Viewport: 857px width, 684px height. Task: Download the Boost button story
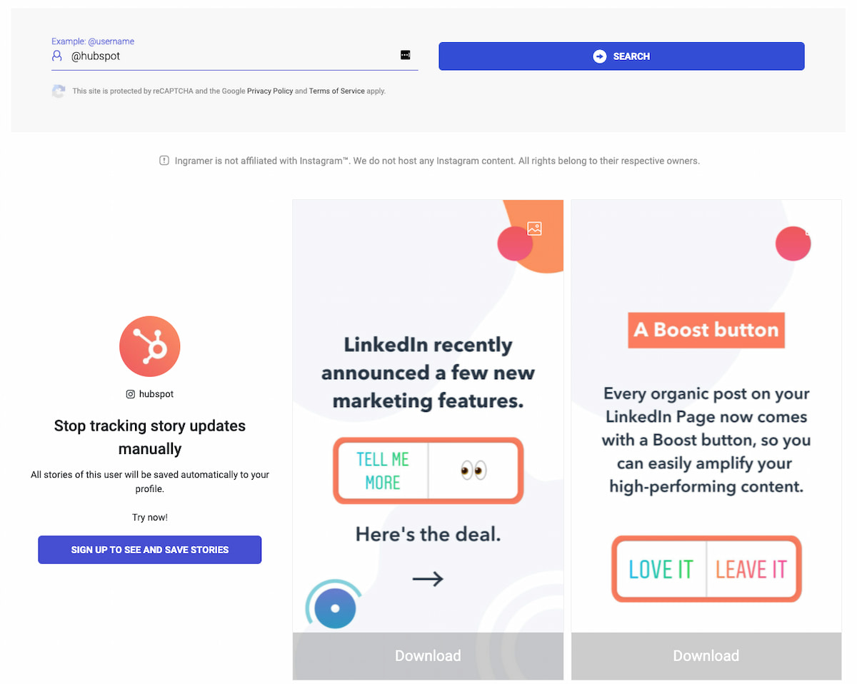(x=706, y=655)
